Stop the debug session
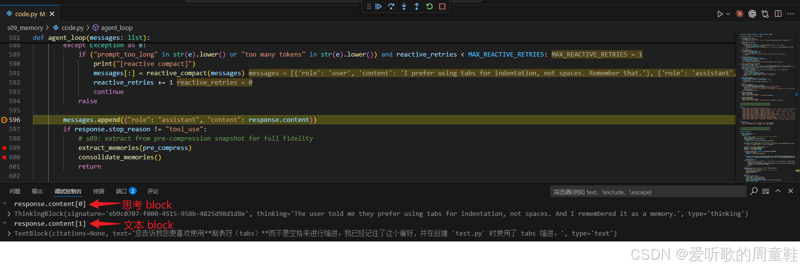The image size is (800, 268). pyautogui.click(x=442, y=6)
